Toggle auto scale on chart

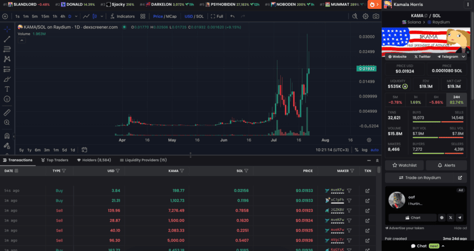click(x=374, y=150)
